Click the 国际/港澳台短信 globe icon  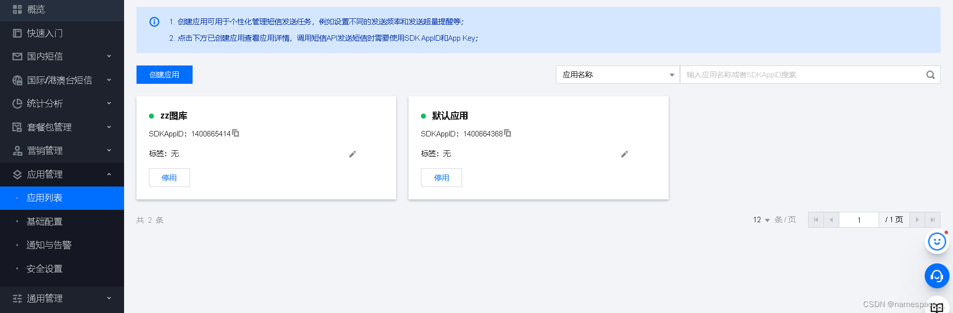pos(17,80)
